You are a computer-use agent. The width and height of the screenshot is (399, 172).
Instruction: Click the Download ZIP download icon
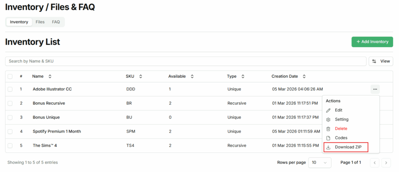coord(328,147)
